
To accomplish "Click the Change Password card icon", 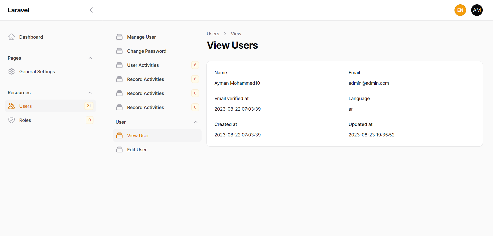I will tap(119, 51).
